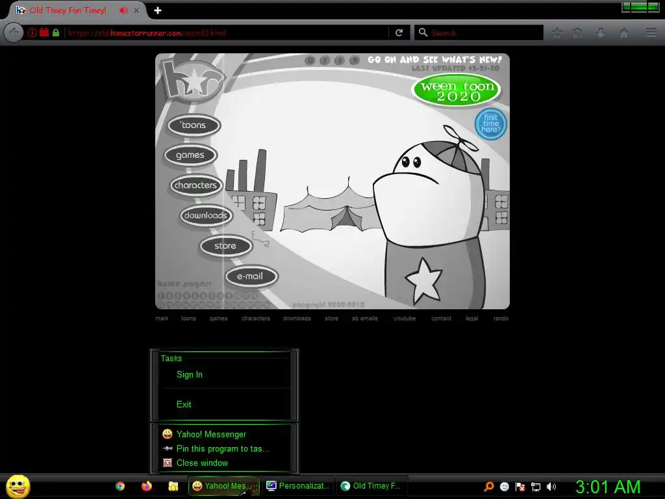Follow the sb emails footer link
The height and width of the screenshot is (499, 665).
tap(365, 318)
